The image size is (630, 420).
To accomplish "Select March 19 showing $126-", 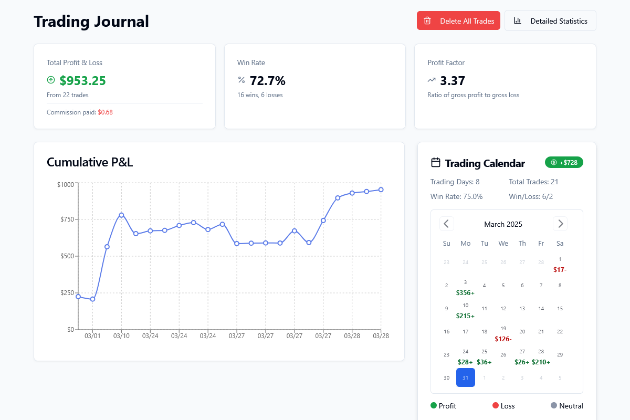I will point(503,334).
